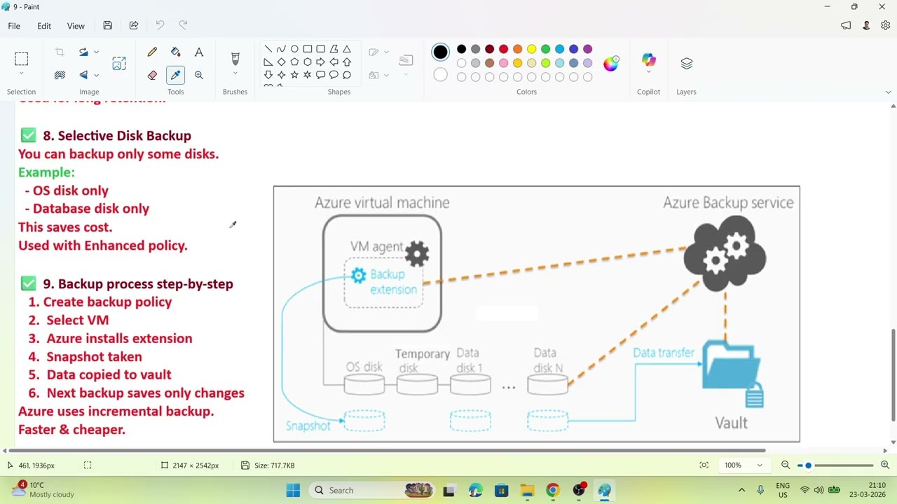Click the weather widget Mostly cloudy
This screenshot has width=897, height=504.
pyautogui.click(x=43, y=490)
